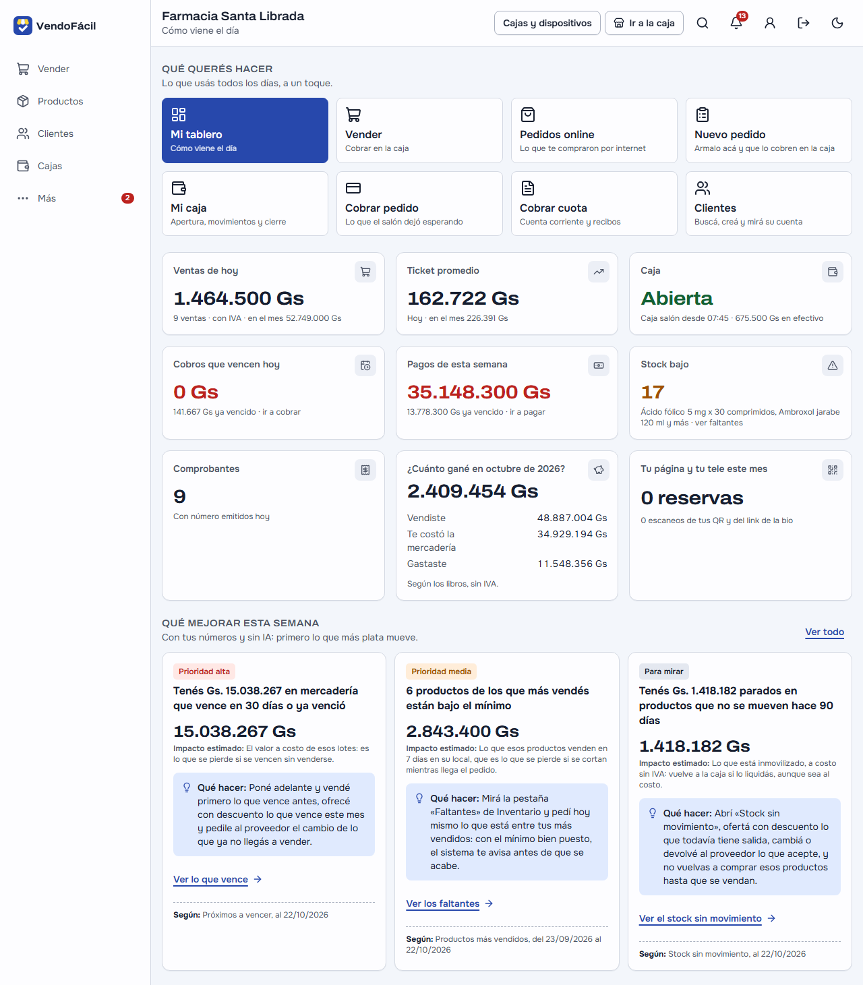The width and height of the screenshot is (863, 985).
Task: Open the Pedidos online tile
Action: tap(594, 130)
